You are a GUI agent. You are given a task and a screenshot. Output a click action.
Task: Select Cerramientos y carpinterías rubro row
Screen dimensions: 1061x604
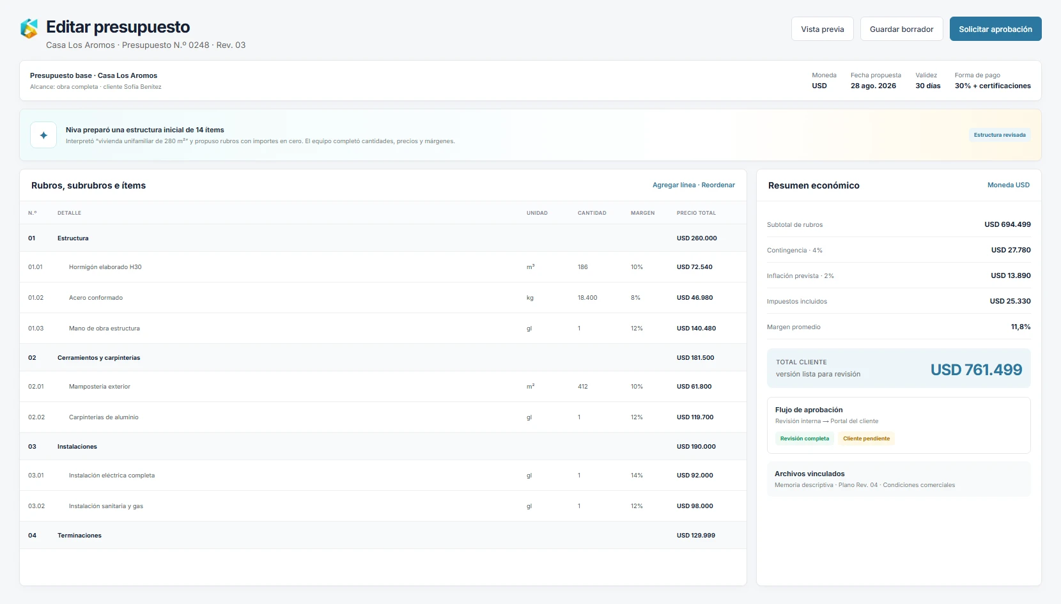[383, 357]
